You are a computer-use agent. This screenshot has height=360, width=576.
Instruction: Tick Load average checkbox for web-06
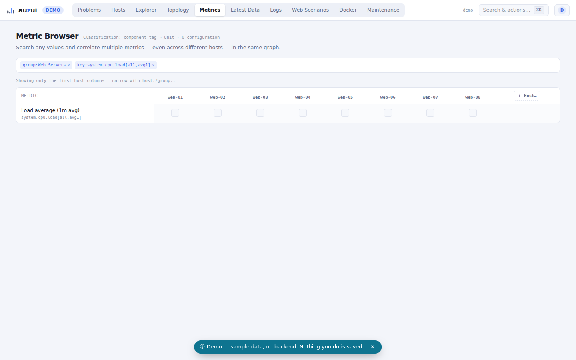click(x=388, y=113)
